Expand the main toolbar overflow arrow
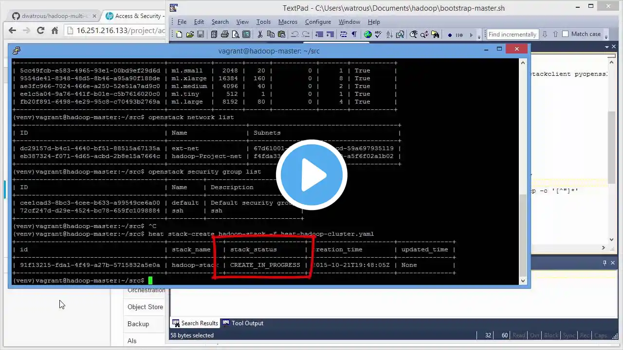This screenshot has height=350, width=623. 479,36
